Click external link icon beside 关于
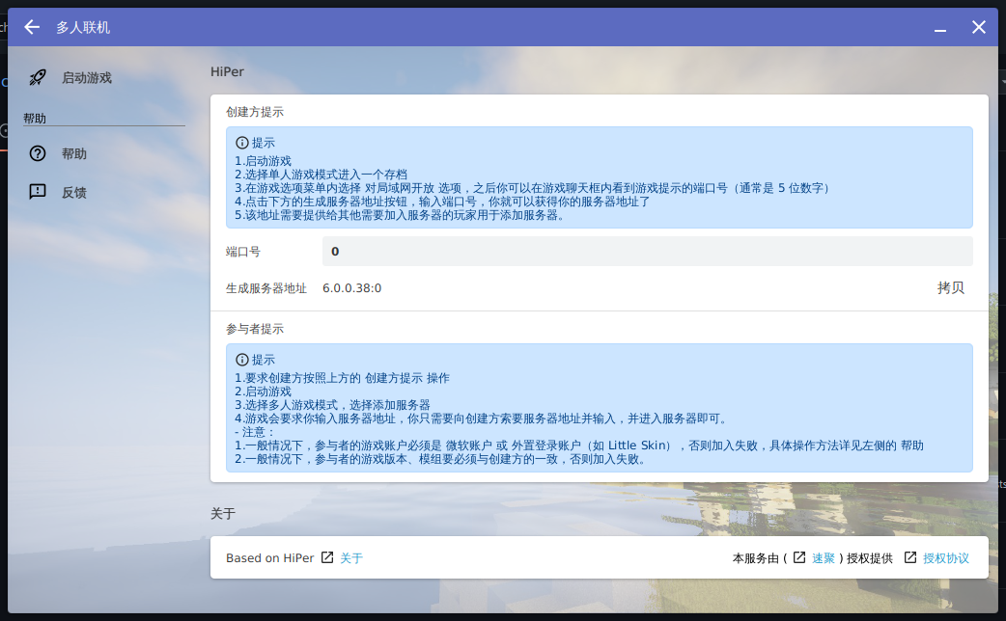 [327, 557]
